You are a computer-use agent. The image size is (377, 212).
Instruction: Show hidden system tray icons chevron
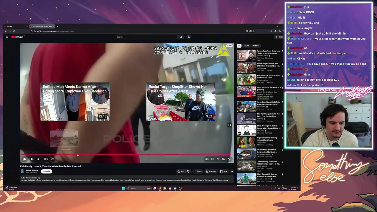coord(272,188)
